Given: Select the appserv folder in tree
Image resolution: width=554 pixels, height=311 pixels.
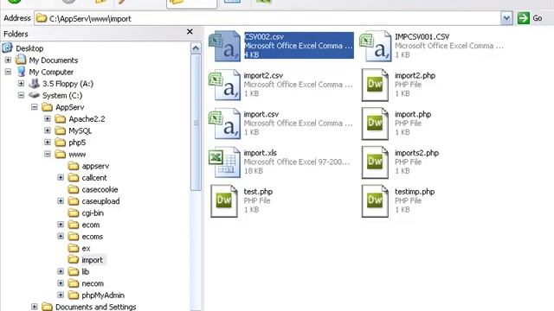Looking at the screenshot, I should tap(95, 166).
